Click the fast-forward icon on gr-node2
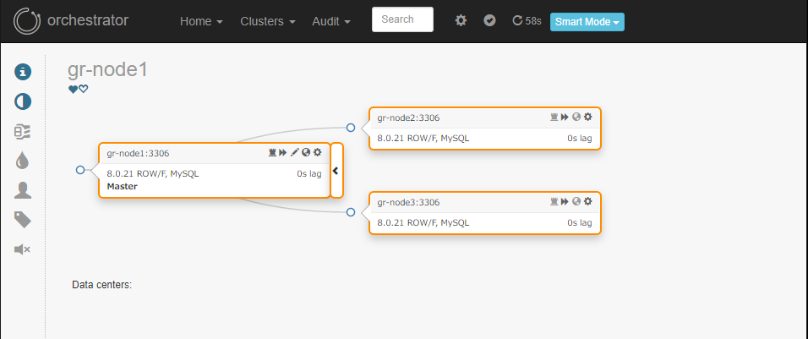 565,117
